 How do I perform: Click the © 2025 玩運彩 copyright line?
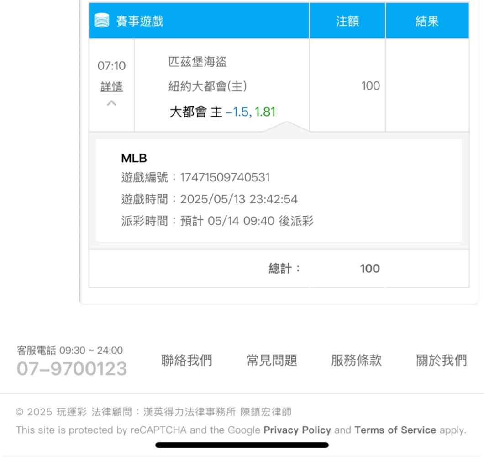(x=153, y=412)
